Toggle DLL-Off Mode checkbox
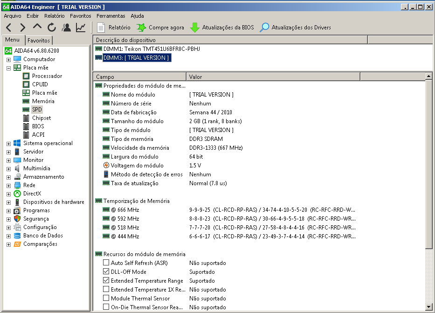 (106, 271)
